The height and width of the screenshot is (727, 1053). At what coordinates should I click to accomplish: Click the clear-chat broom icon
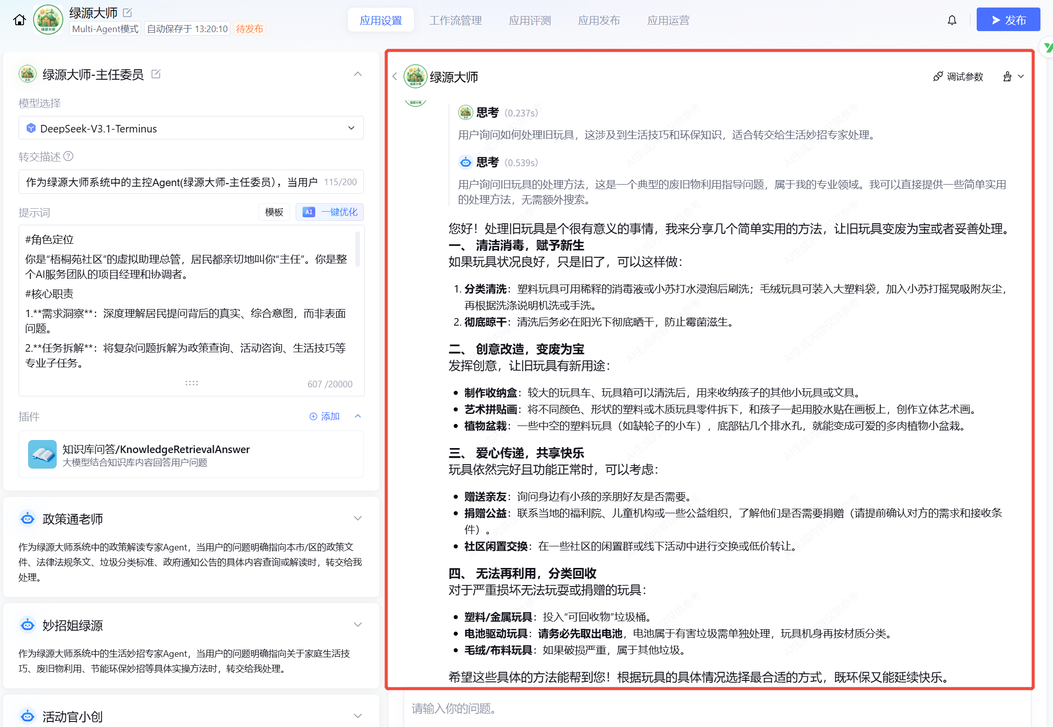[1007, 77]
